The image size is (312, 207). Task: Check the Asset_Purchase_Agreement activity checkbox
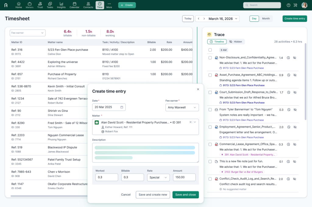tap(210, 75)
